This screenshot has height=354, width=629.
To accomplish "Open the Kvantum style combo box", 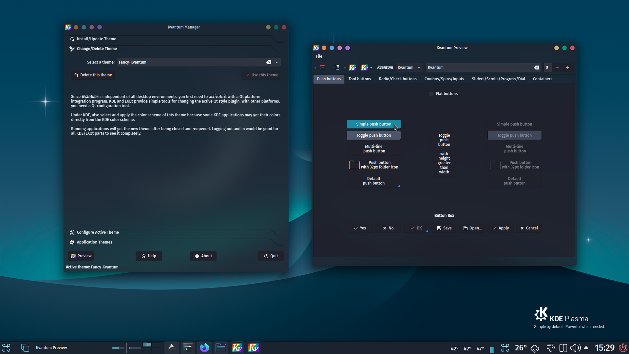I will (x=409, y=68).
